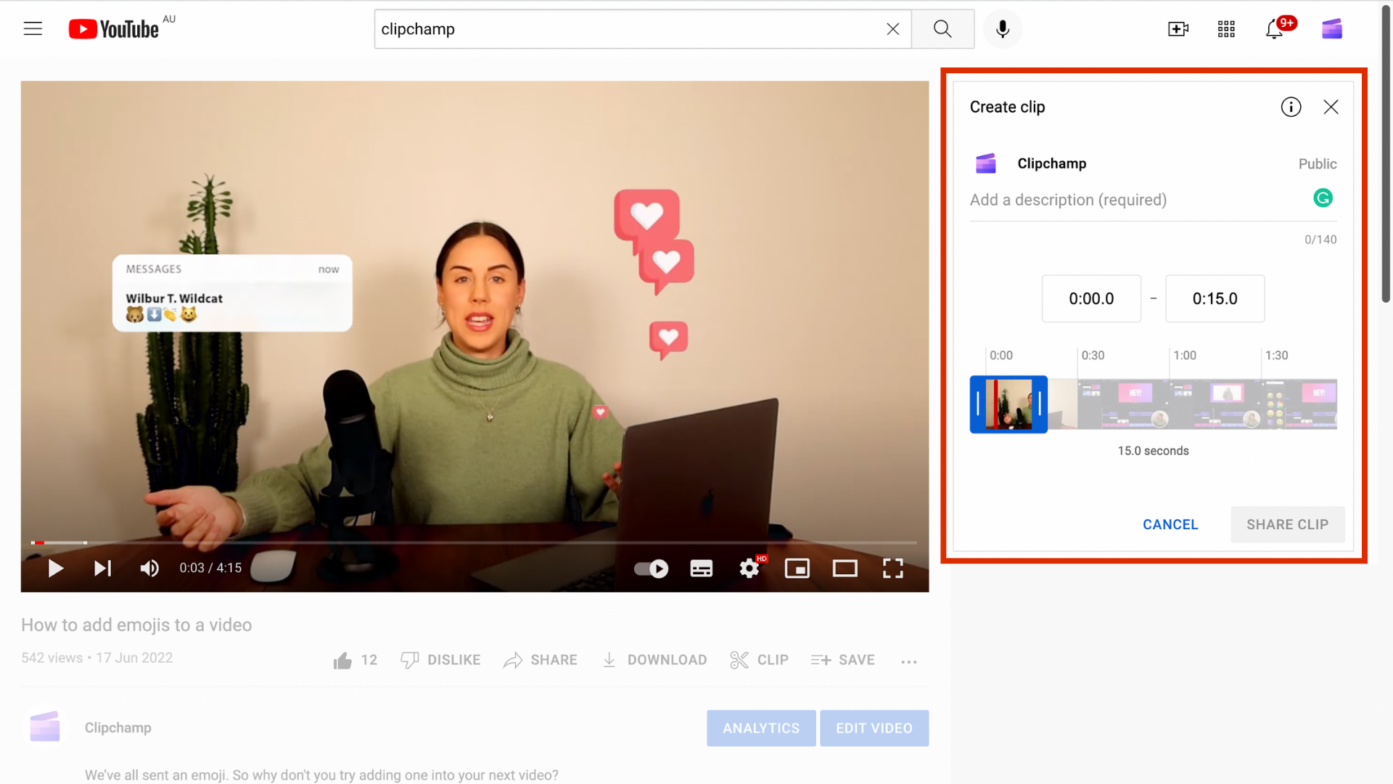Open the player settings gear
Image resolution: width=1393 pixels, height=784 pixels.
[749, 568]
